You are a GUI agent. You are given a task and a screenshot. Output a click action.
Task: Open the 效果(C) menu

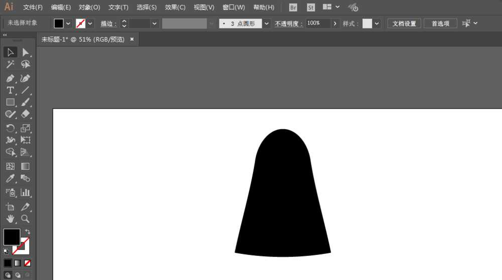175,8
